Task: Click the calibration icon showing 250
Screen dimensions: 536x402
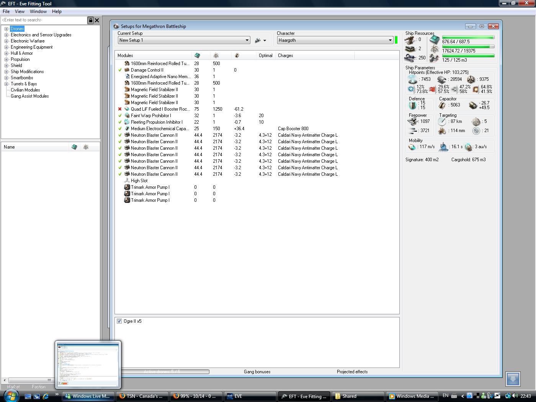Action: [x=410, y=58]
